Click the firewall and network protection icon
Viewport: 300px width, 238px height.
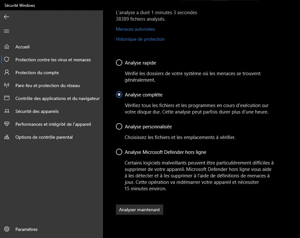click(6, 85)
